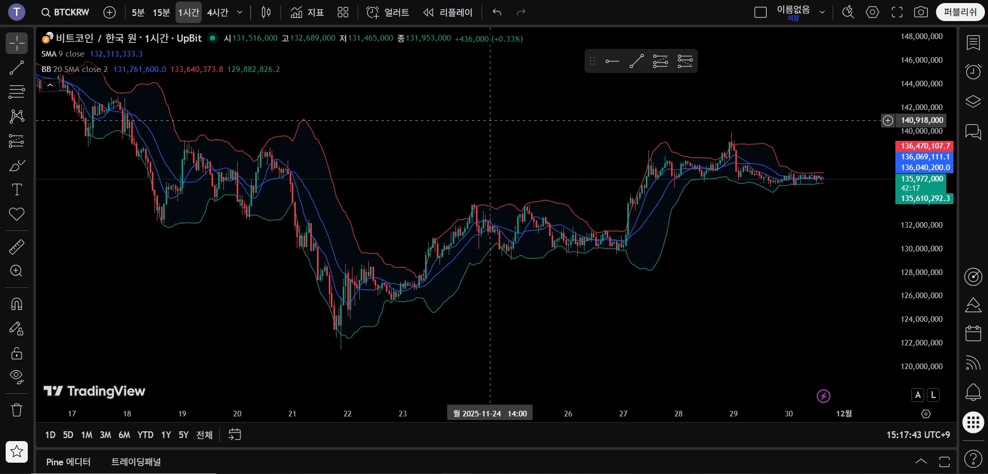Toggle magnet mode on
988x474 pixels.
pos(16,304)
